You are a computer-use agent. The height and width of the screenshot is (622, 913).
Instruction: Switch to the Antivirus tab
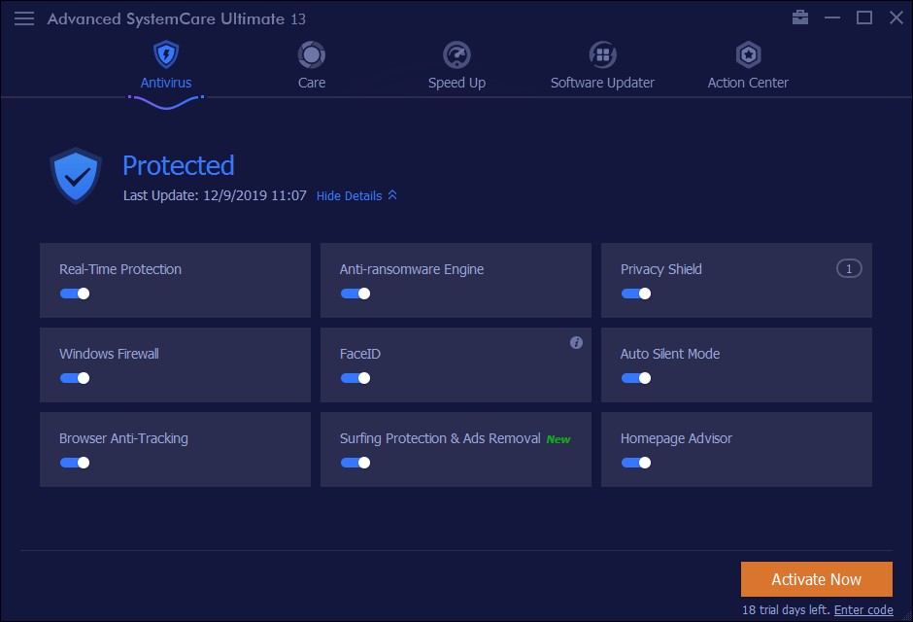tap(165, 82)
